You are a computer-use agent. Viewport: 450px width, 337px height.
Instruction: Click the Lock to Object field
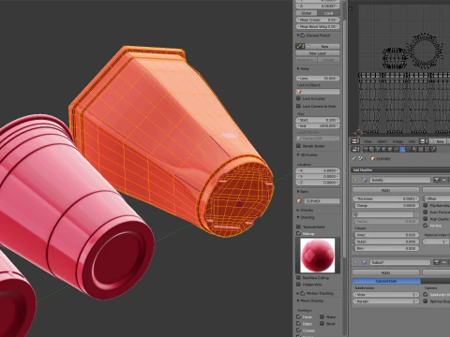click(x=318, y=92)
